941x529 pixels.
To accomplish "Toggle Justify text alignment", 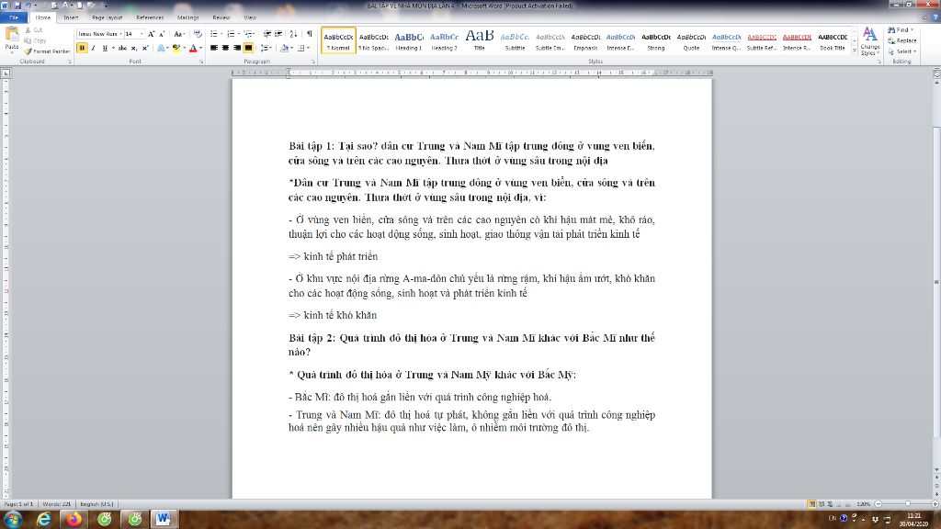I will (247, 48).
